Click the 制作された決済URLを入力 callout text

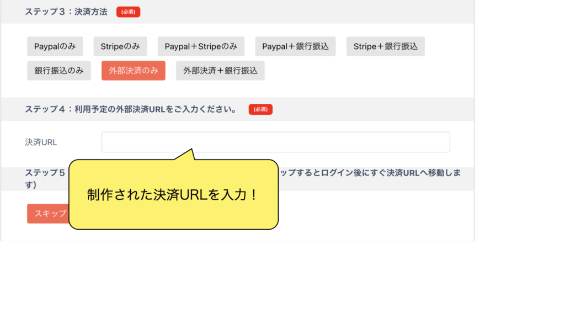point(173,195)
